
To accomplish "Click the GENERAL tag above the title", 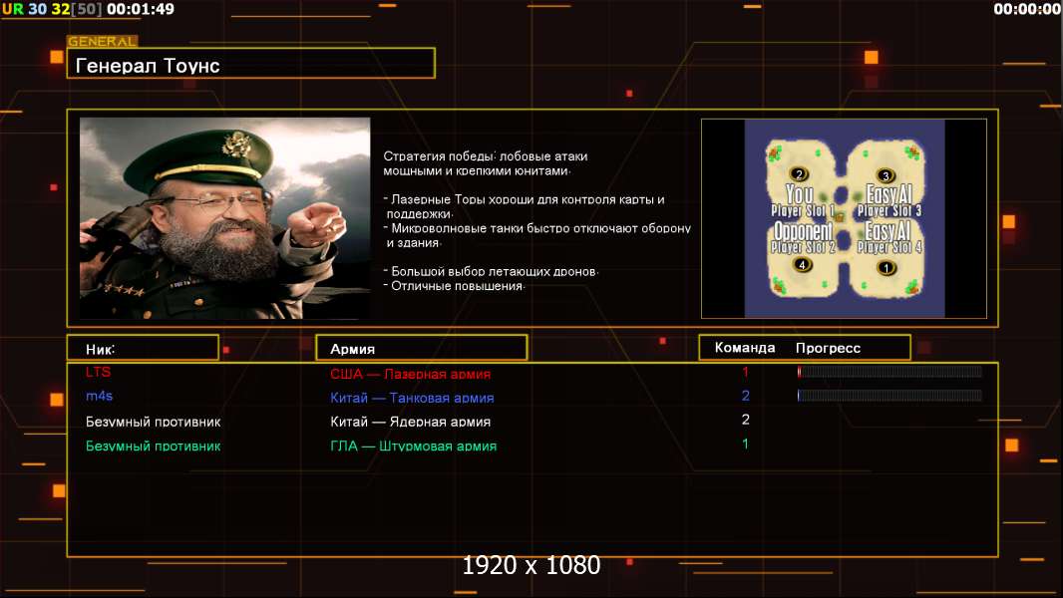I will [103, 41].
